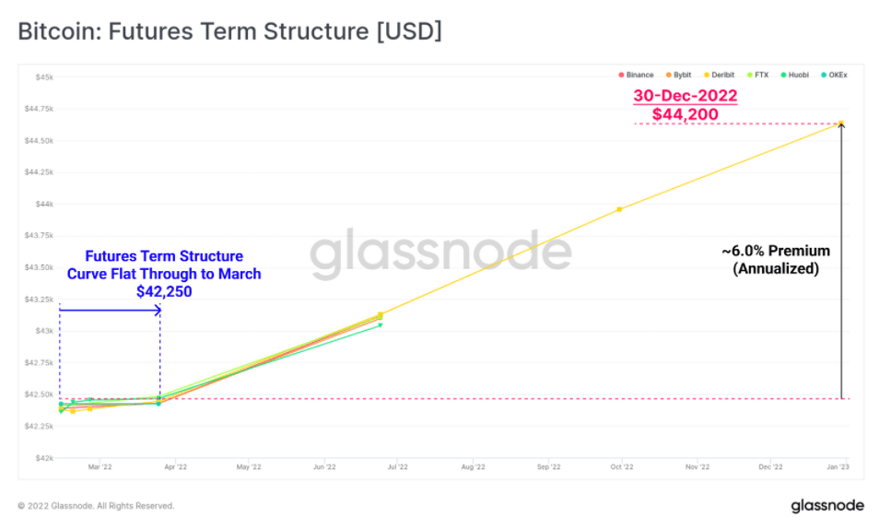Screen dimensions: 879x530
Task: Click the Deribit data point near Oct '22
Action: pos(619,209)
